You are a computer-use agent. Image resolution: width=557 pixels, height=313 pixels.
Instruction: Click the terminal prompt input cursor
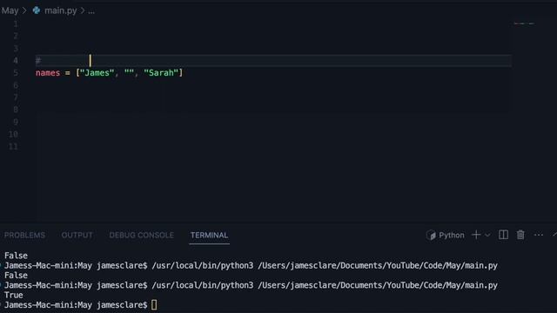[154, 305]
